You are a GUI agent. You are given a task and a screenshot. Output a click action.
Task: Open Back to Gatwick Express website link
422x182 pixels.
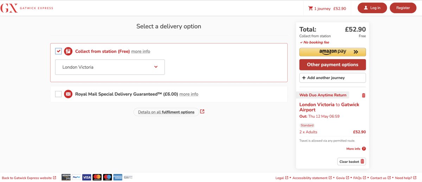29,178
